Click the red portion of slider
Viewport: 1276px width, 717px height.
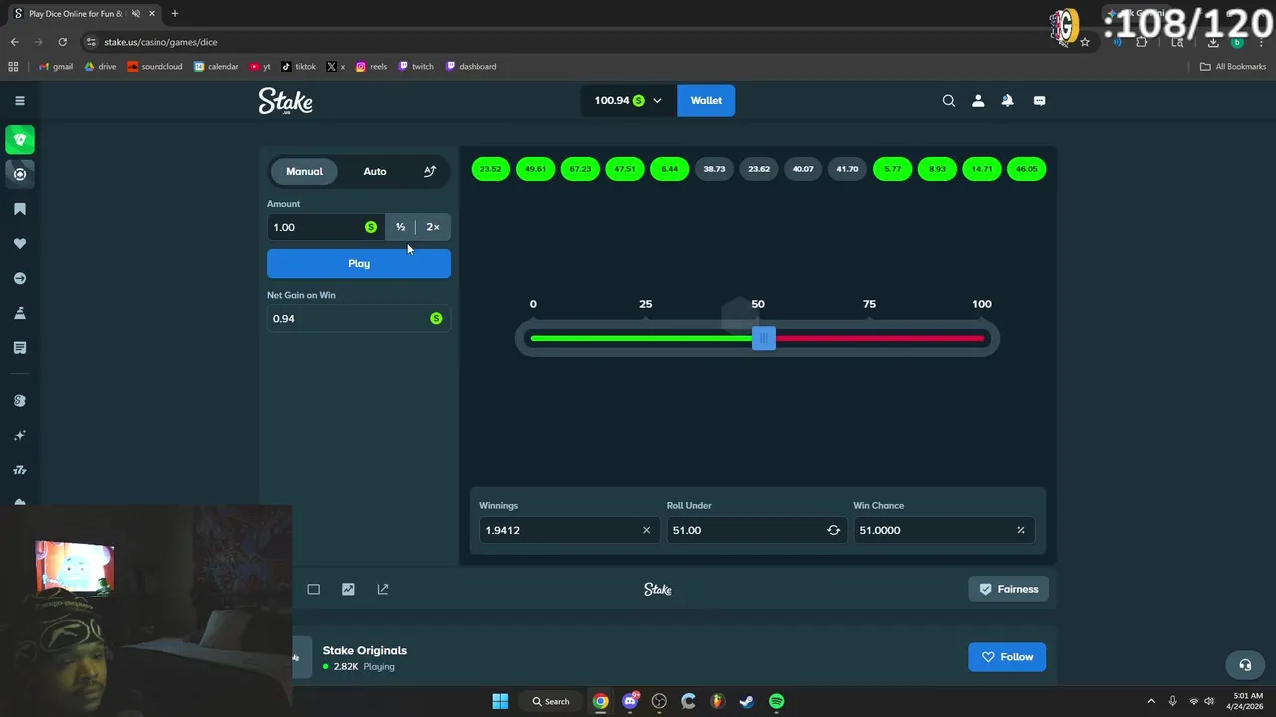pos(879,339)
